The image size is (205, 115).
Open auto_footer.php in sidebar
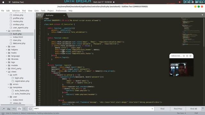point(22,90)
